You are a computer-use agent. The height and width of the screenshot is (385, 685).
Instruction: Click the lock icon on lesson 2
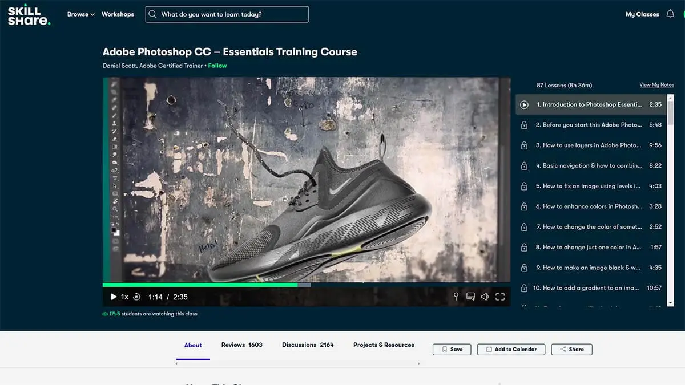pos(524,125)
